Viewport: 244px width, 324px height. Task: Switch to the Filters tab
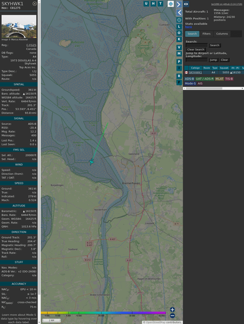coord(206,34)
